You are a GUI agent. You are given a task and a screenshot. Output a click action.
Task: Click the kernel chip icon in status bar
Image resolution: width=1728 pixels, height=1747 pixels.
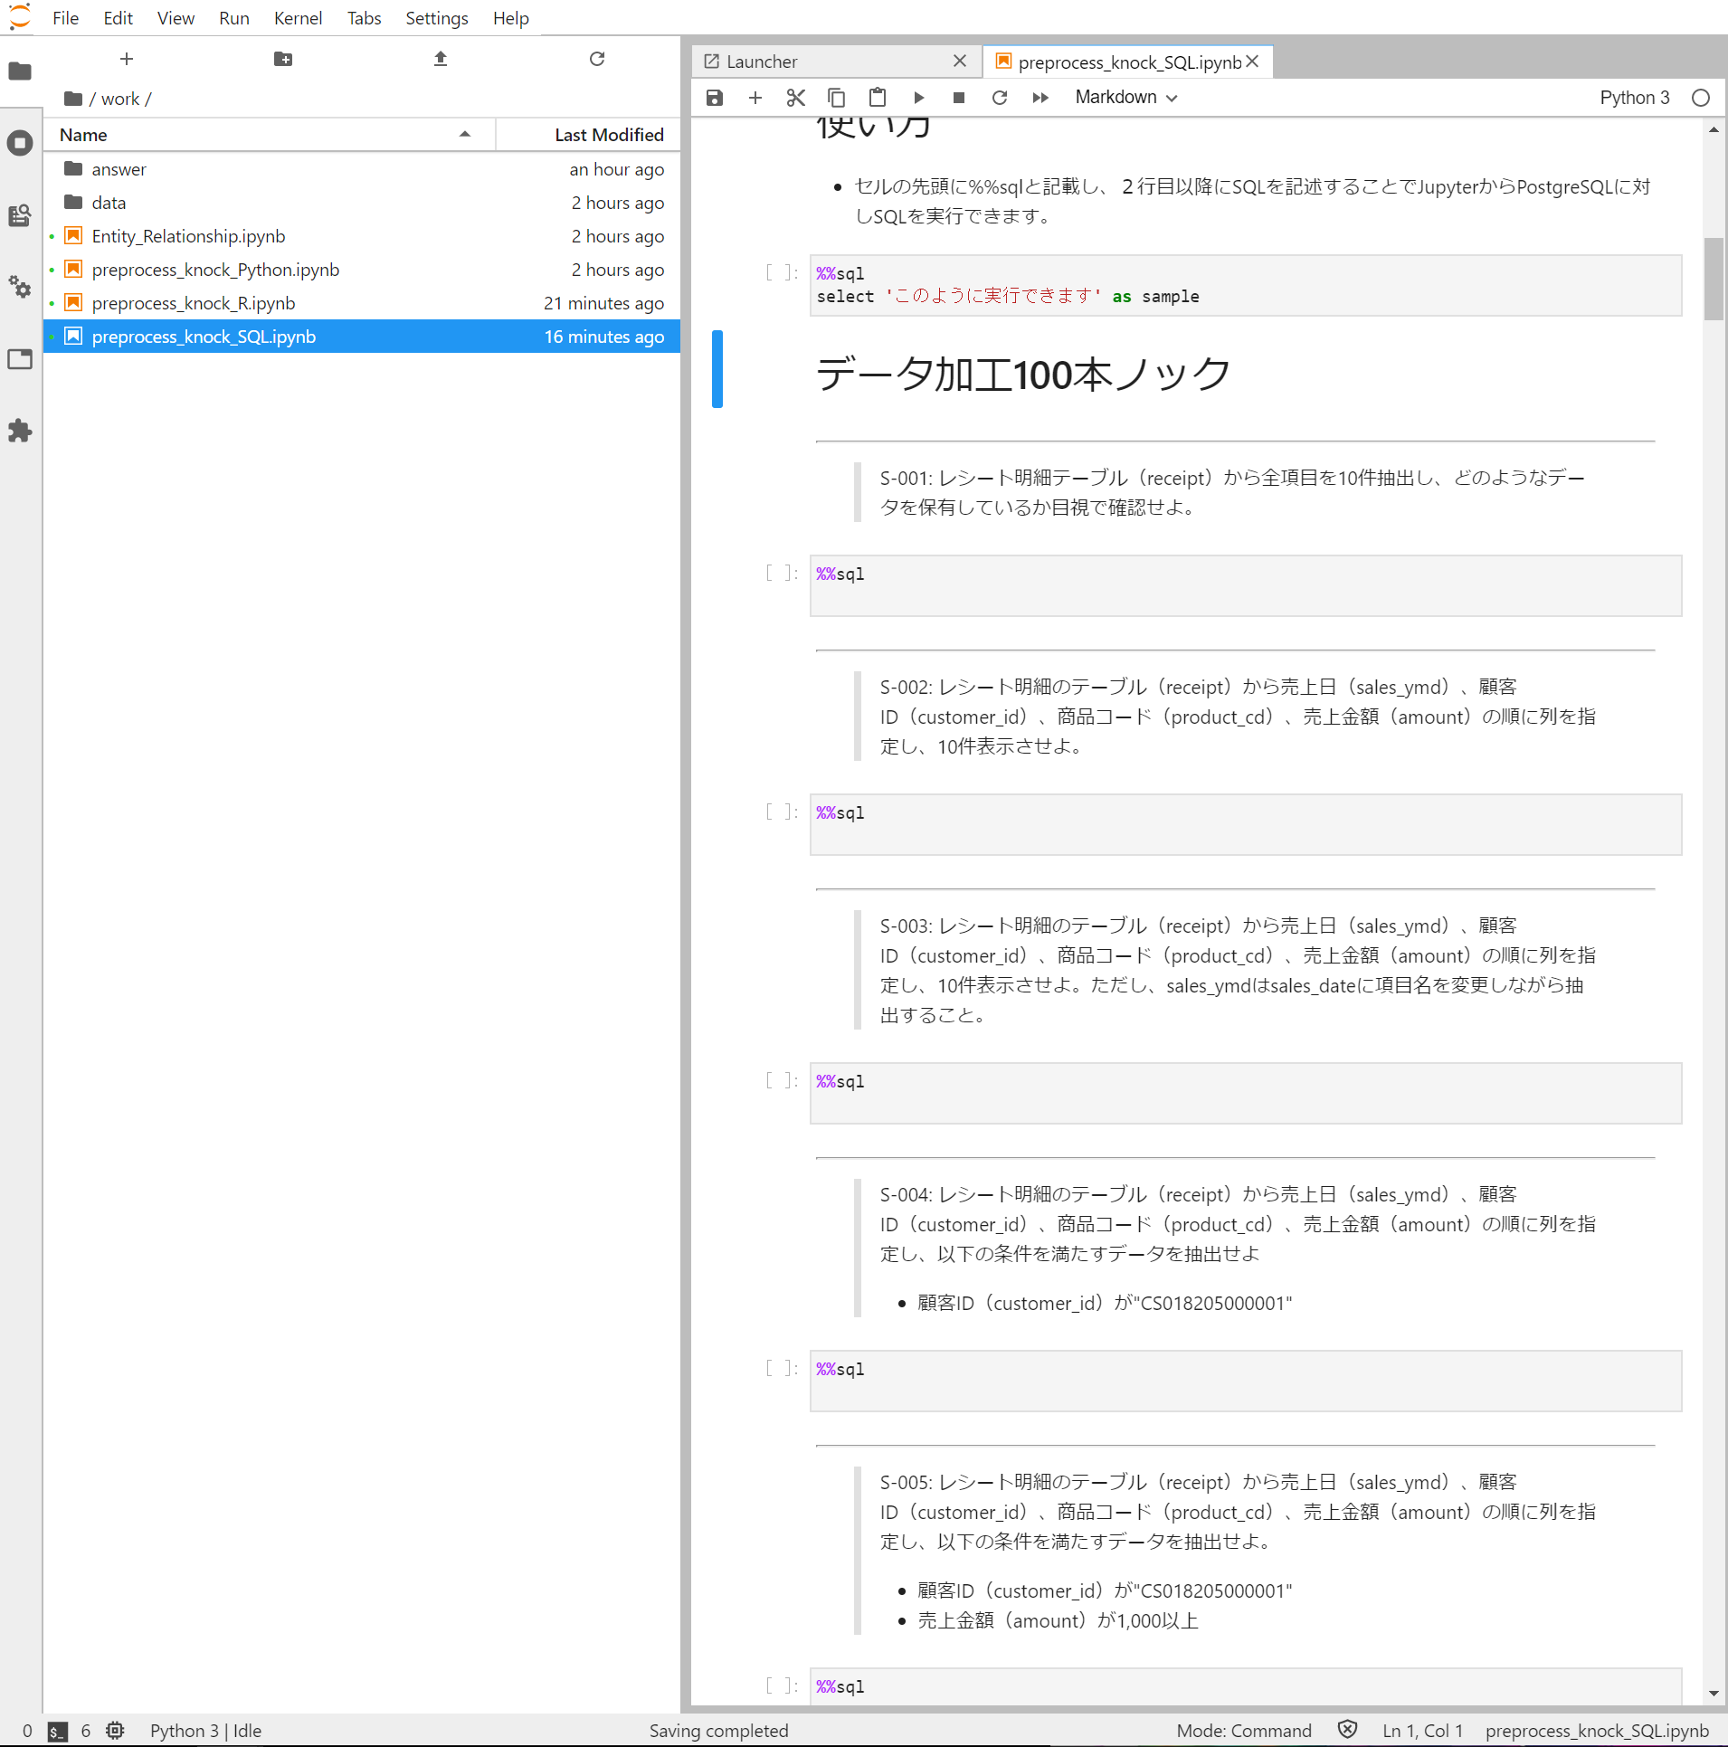115,1731
